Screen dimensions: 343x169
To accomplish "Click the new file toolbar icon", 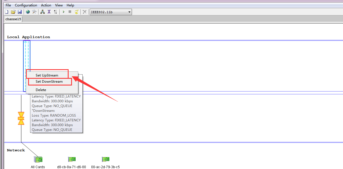I will [x=7, y=12].
